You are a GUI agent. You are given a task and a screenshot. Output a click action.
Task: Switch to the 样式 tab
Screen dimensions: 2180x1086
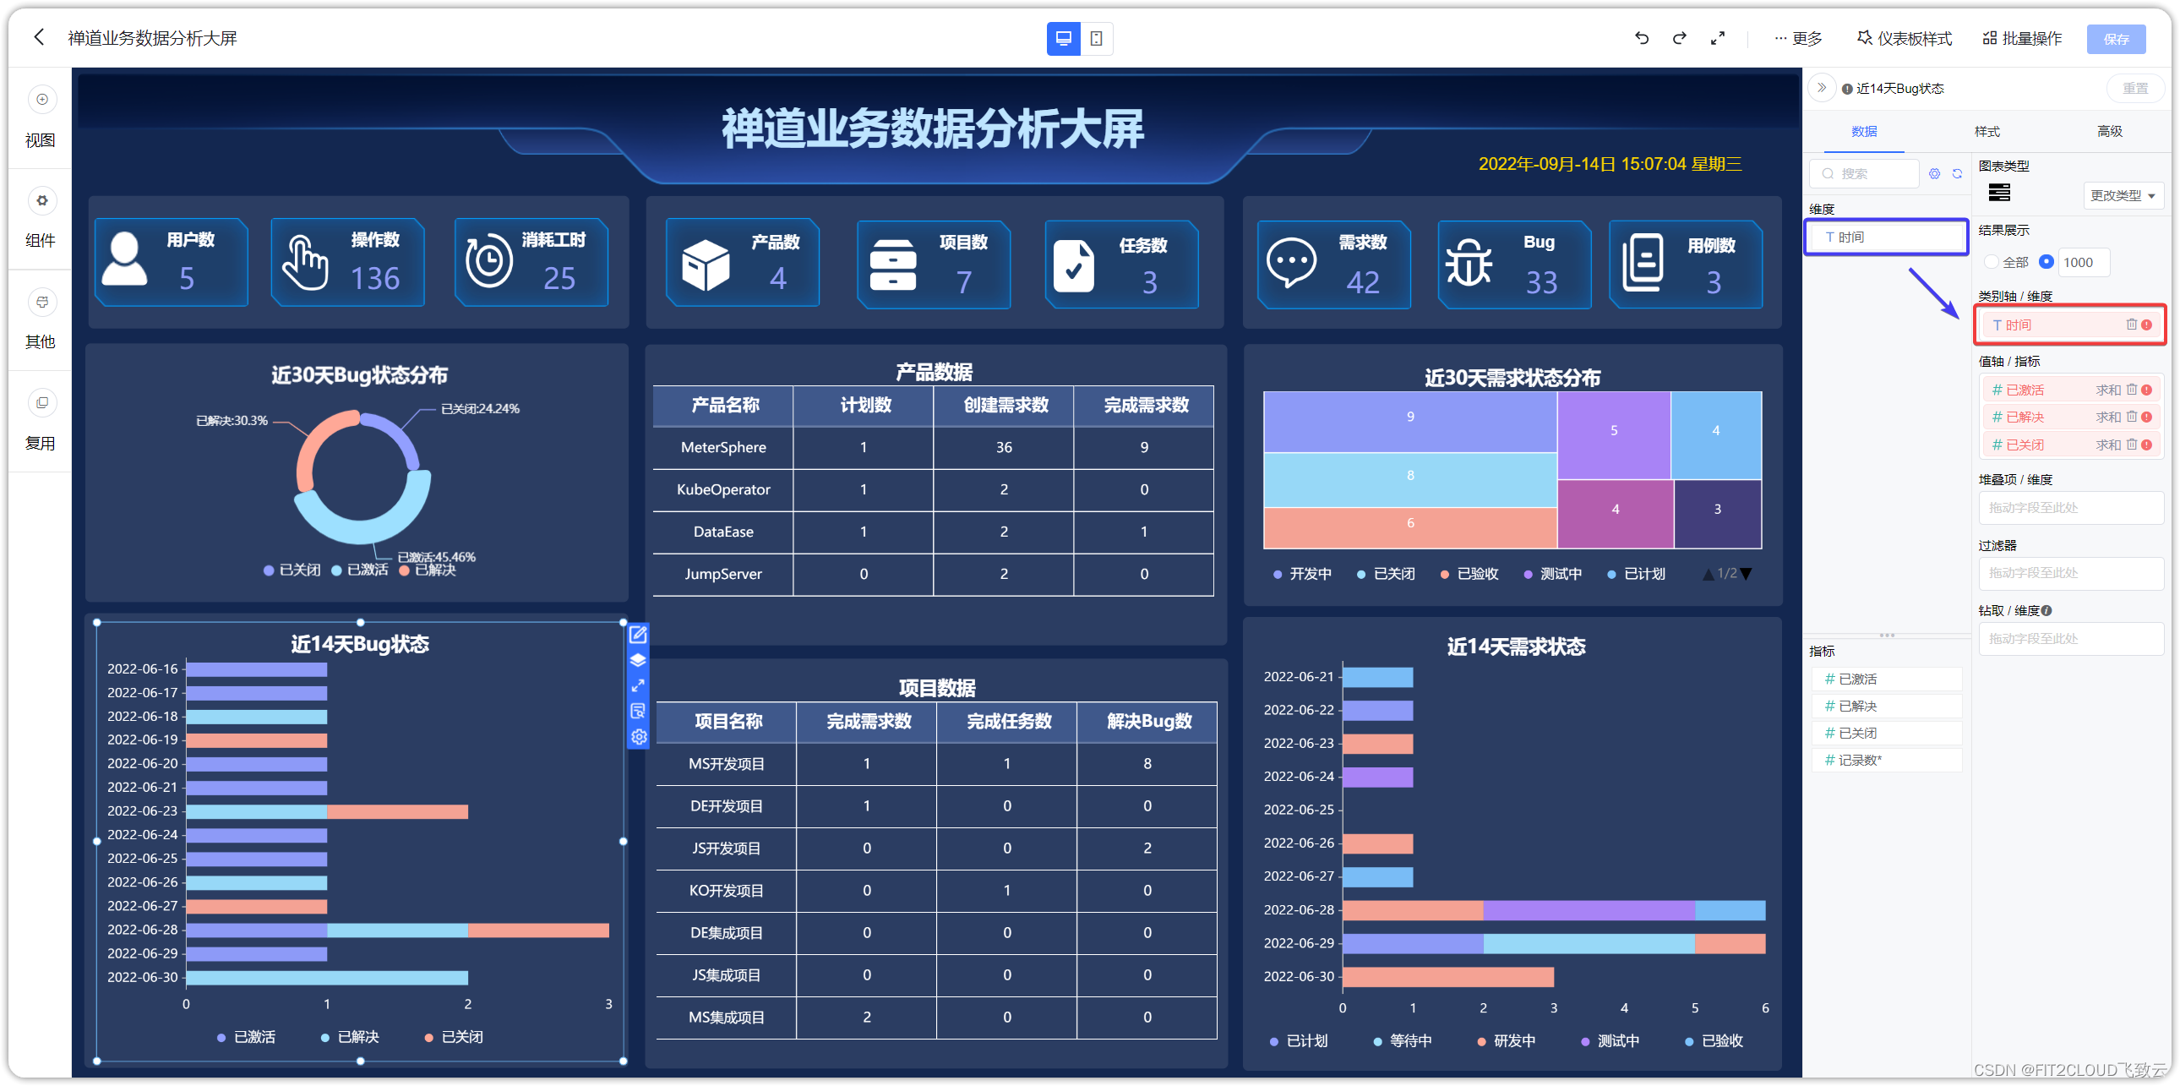(x=1987, y=132)
